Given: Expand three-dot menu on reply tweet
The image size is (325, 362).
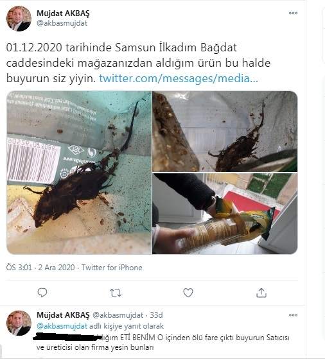Looking at the screenshot, I should tap(293, 315).
